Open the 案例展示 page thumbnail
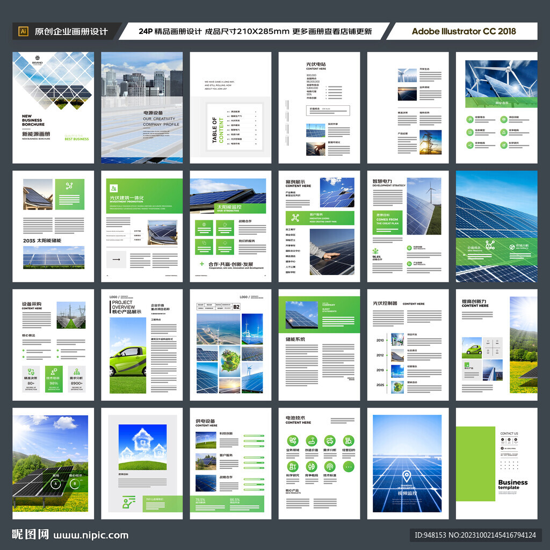This screenshot has height=550, width=550. [x=319, y=226]
